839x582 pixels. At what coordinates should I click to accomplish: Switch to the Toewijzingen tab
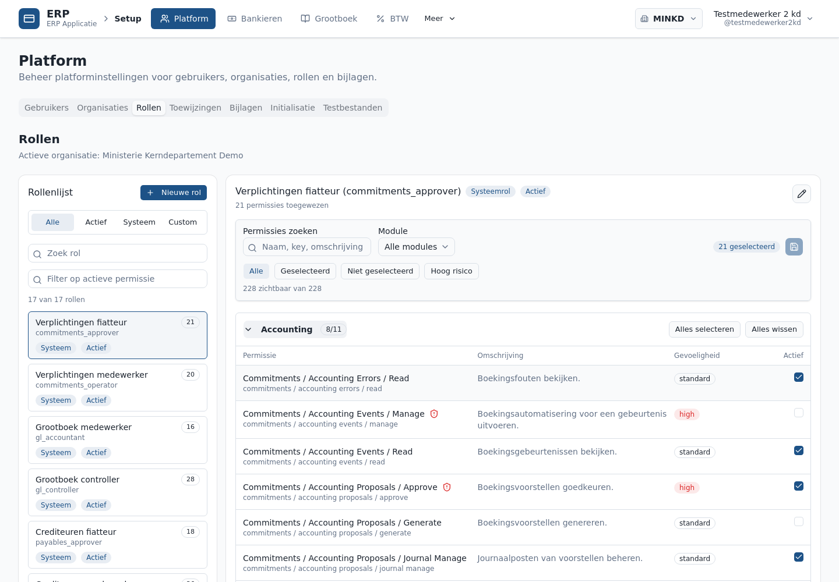click(195, 108)
